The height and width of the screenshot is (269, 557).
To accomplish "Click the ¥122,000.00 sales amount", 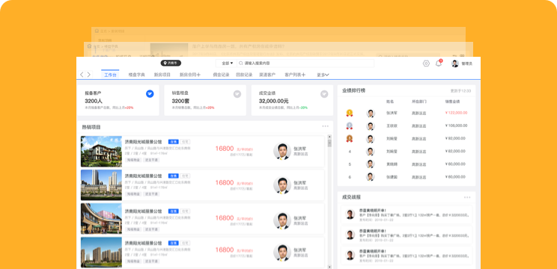I will point(456,113).
